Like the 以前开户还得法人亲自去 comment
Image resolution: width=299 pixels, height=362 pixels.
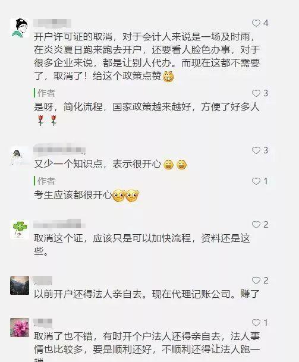[256, 281]
